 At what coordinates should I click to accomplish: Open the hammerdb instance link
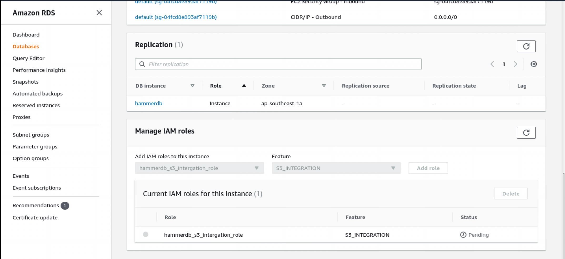point(148,103)
